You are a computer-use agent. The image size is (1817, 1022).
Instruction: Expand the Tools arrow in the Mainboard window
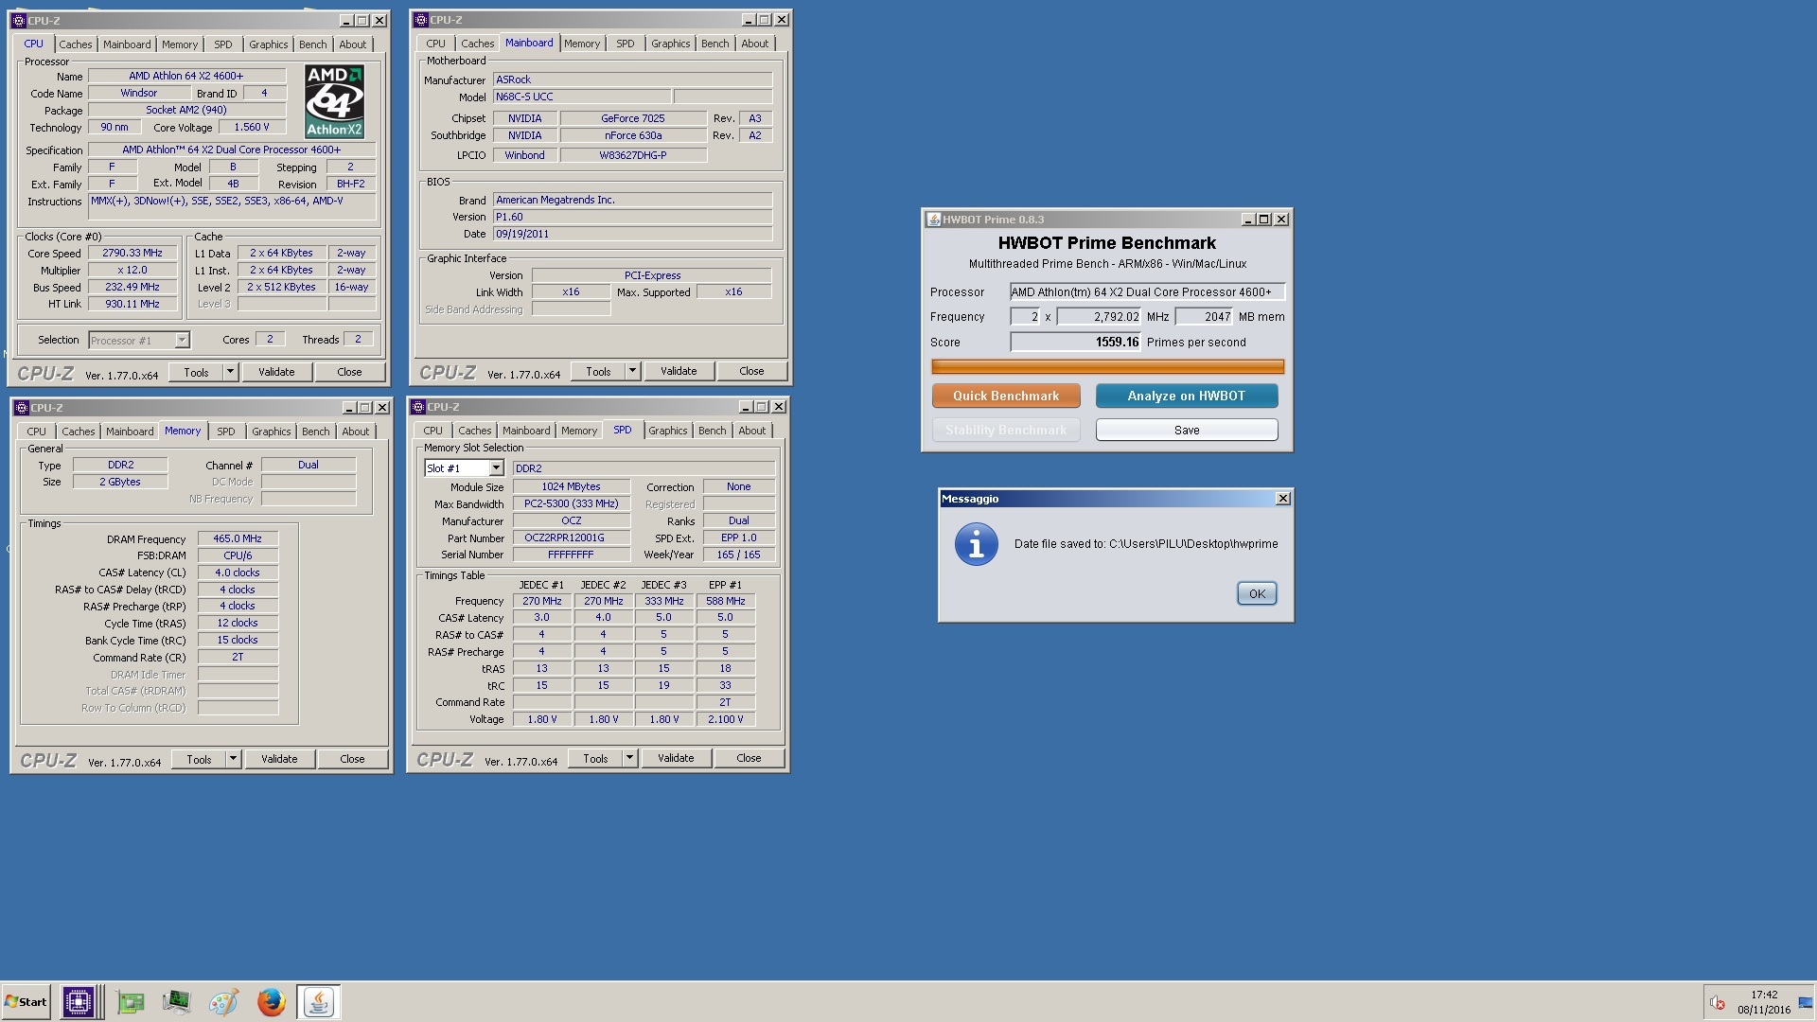632,371
